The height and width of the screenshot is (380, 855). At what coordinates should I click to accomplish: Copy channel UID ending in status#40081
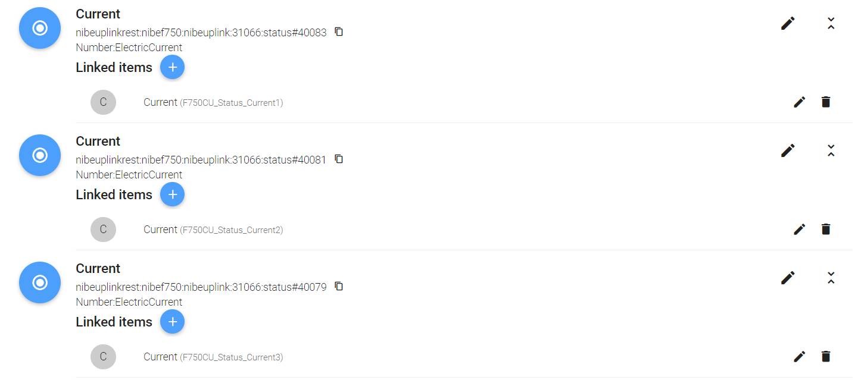point(339,159)
